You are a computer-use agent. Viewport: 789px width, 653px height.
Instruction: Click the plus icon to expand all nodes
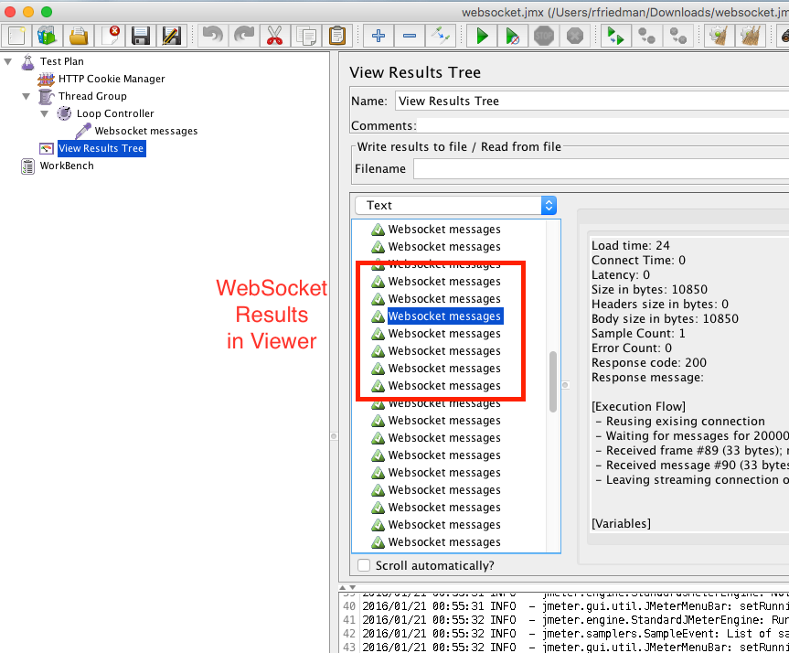point(379,36)
